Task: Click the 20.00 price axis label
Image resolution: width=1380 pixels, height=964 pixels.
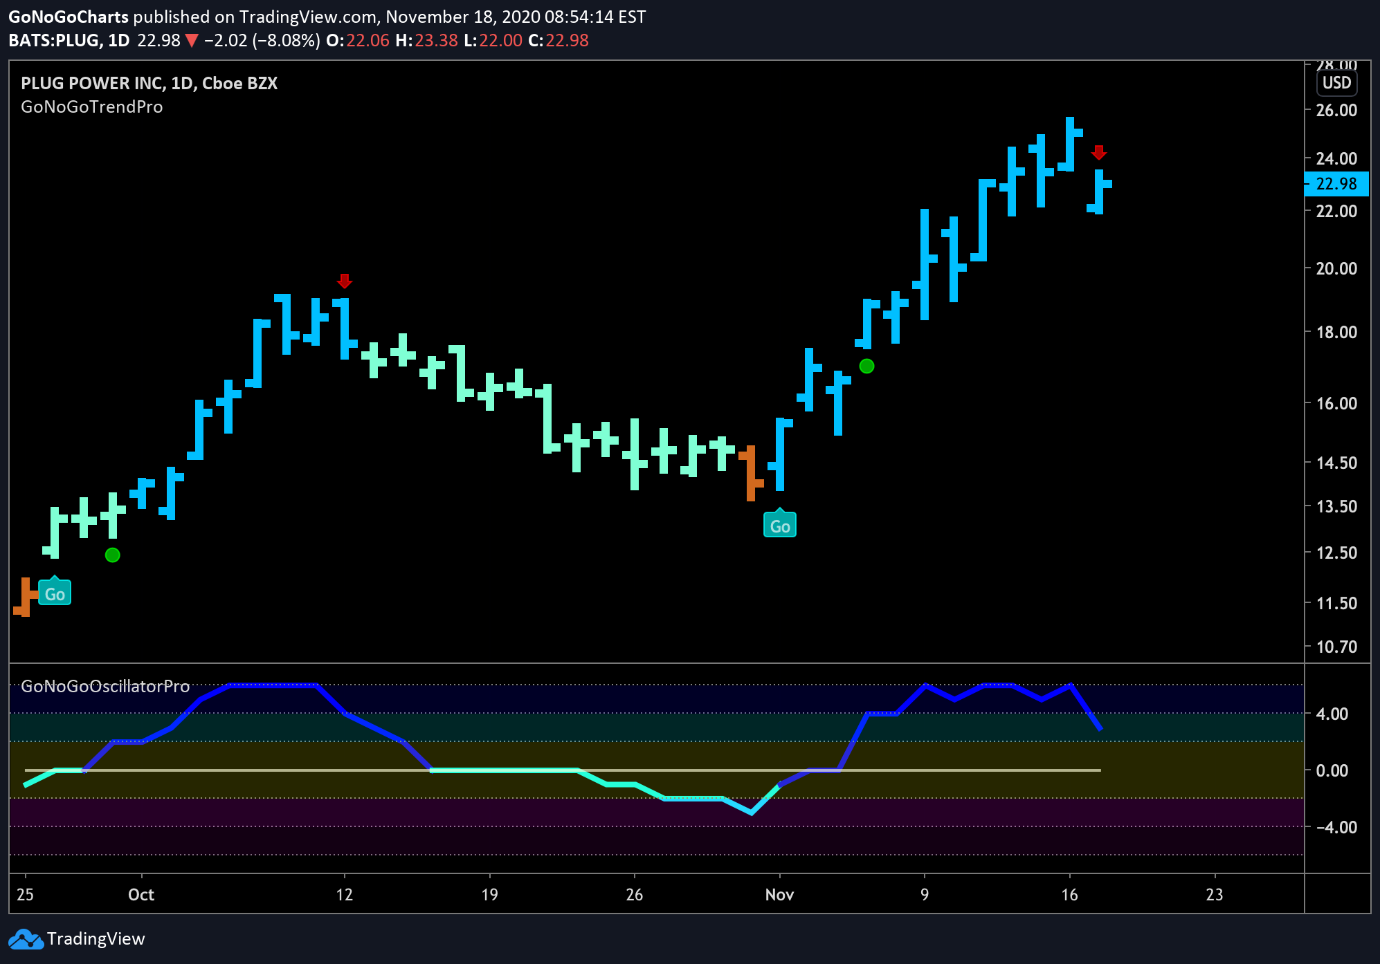Action: [1336, 268]
